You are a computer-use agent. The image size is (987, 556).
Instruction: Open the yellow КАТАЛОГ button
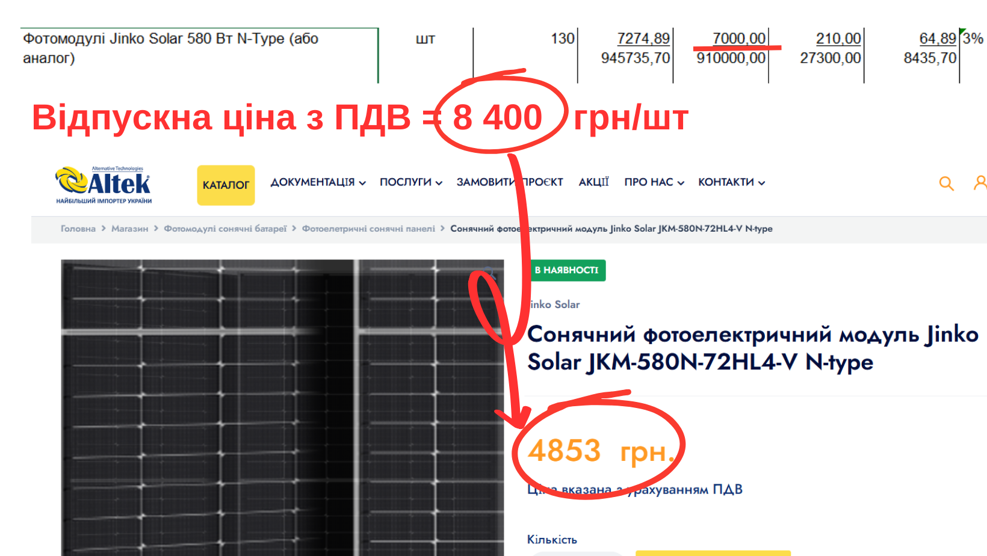226,185
